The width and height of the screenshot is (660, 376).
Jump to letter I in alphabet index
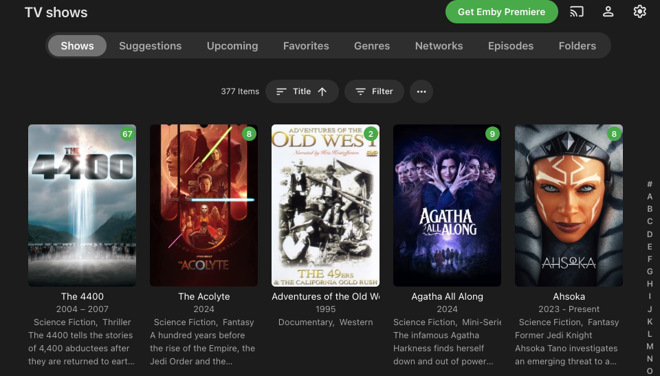(650, 296)
